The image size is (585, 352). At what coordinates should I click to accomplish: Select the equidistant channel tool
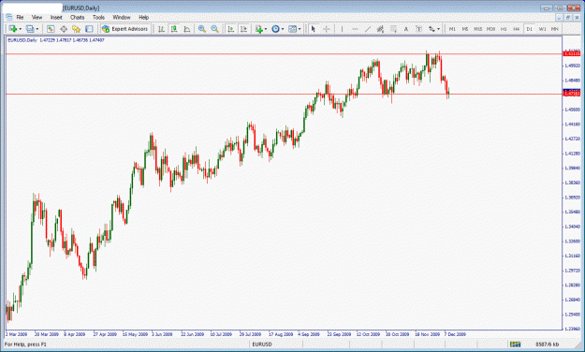click(380, 29)
